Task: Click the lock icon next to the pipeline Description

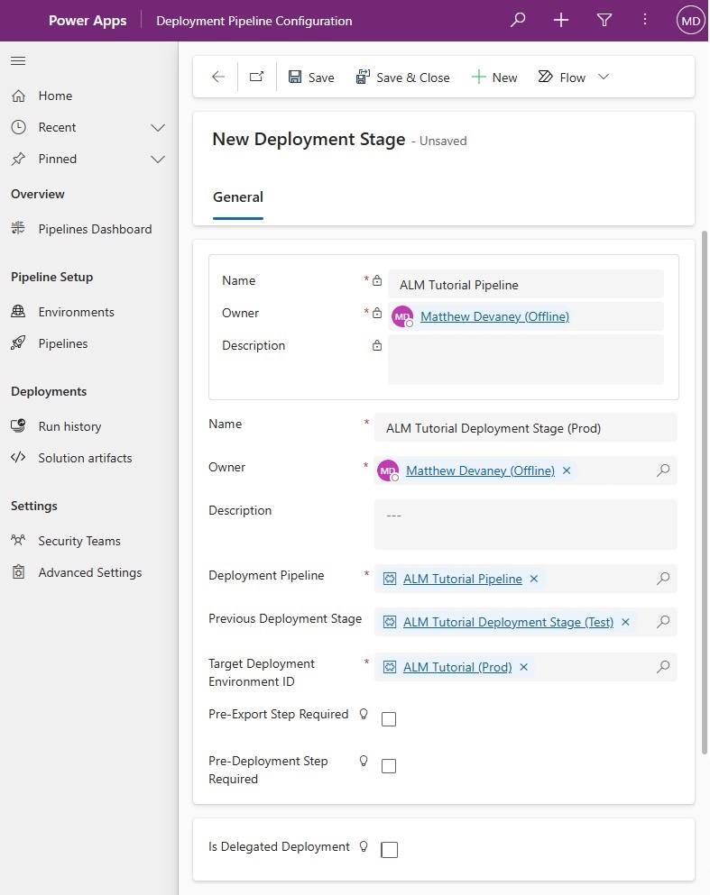Action: click(x=377, y=345)
